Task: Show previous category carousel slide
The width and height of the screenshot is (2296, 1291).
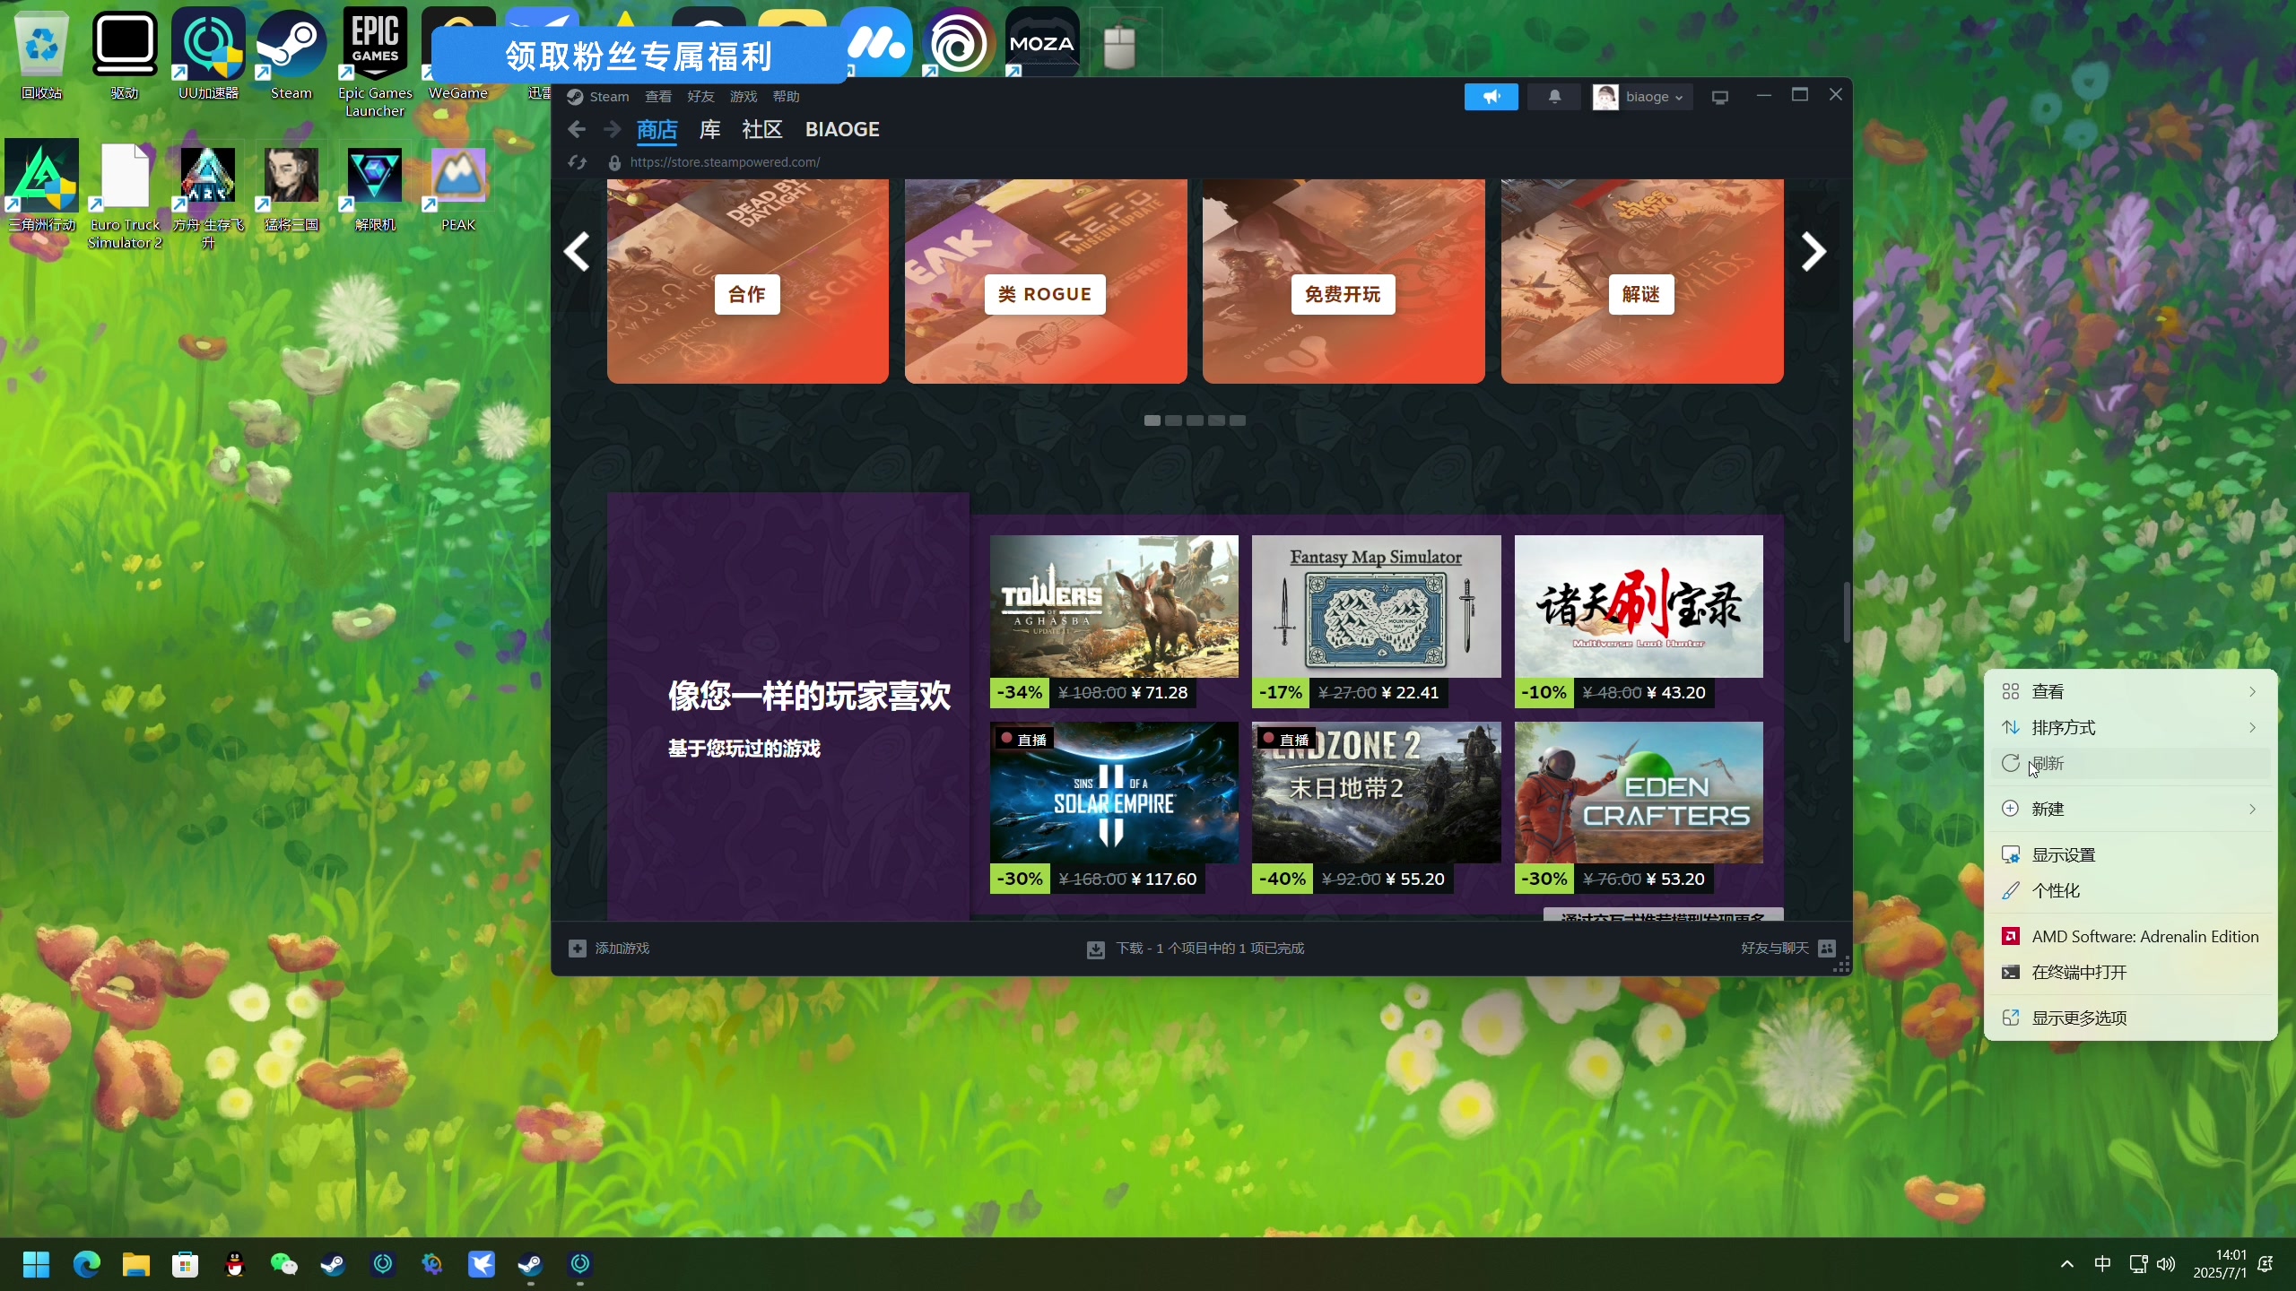Action: [x=577, y=252]
